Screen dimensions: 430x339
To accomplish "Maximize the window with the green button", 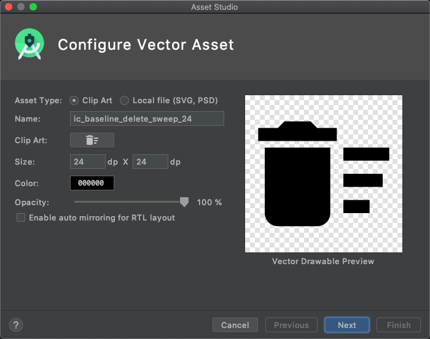I will click(33, 7).
